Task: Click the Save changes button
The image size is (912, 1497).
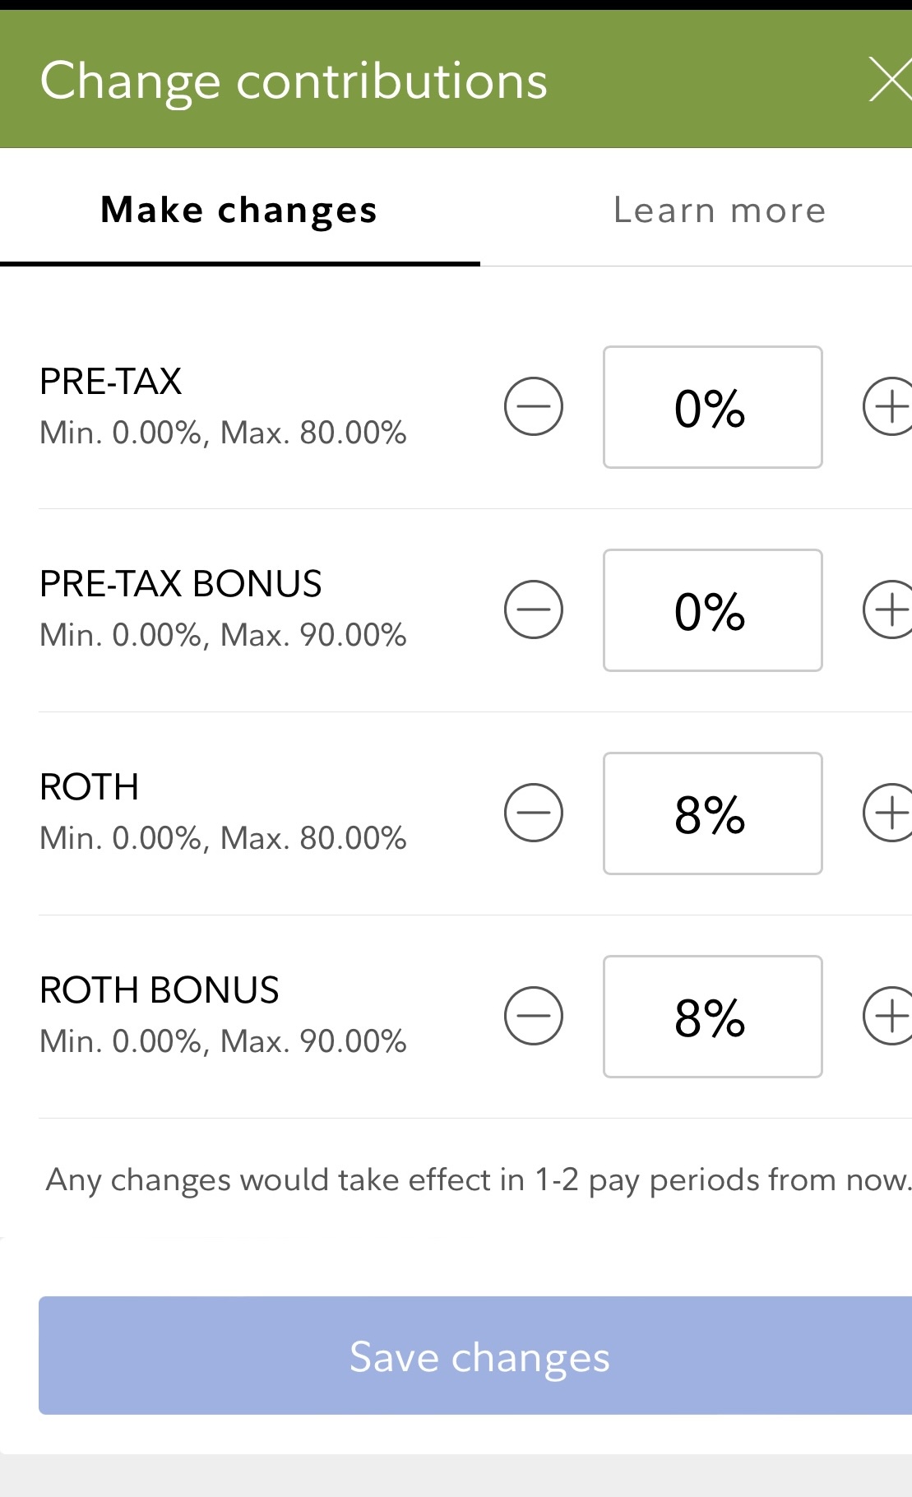Action: (479, 1356)
